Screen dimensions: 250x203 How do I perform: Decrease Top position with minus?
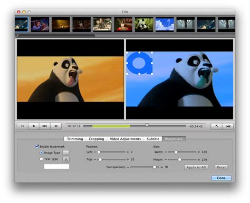(x=95, y=159)
